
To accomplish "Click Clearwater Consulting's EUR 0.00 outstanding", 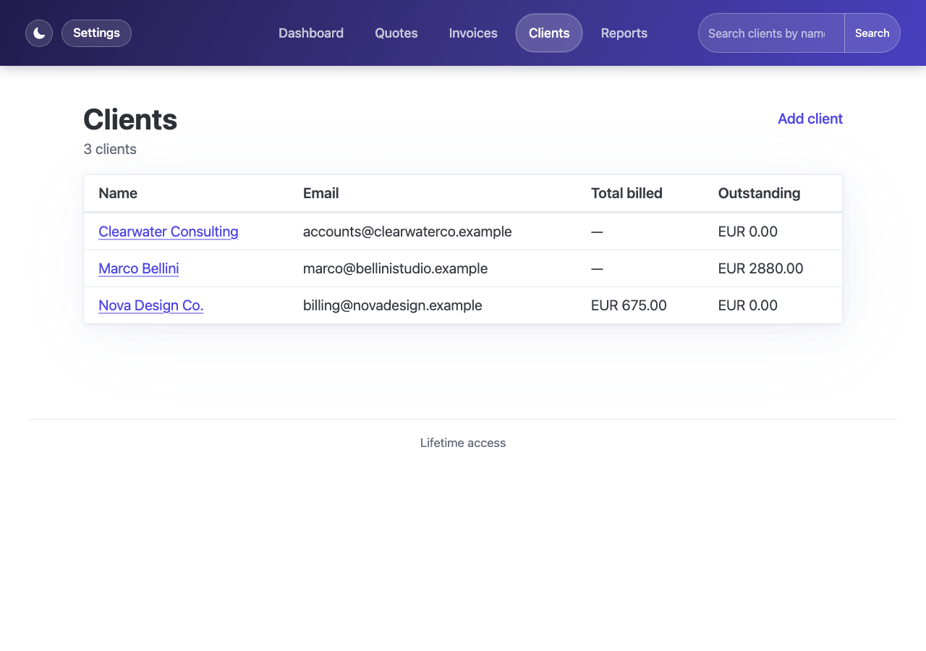I will (748, 231).
